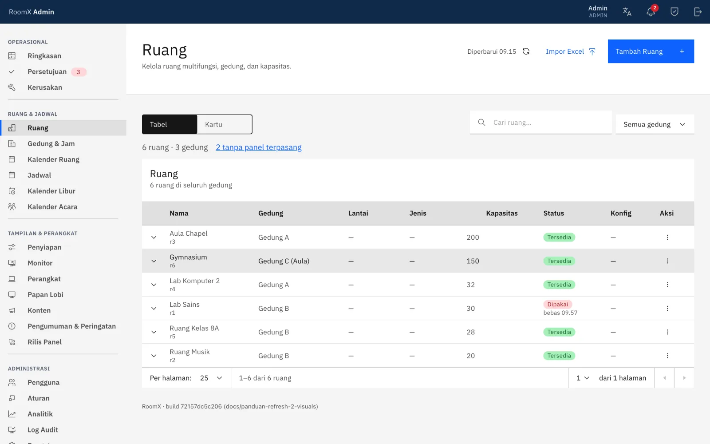Expand the Gymnasium row
This screenshot has height=444, width=710.
click(x=154, y=261)
